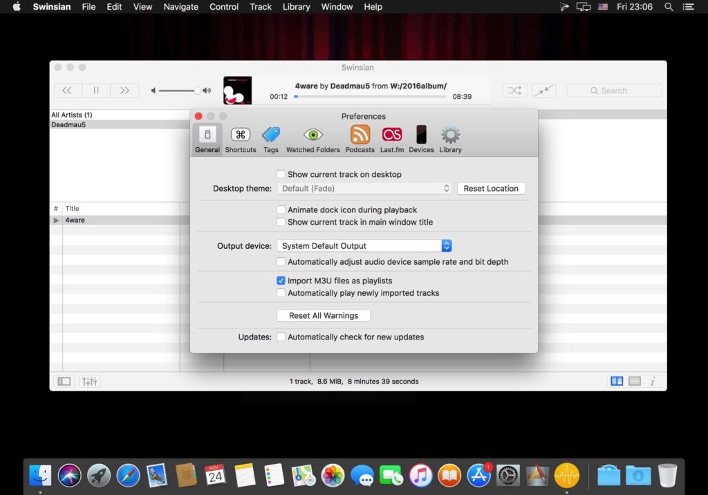
Task: Click the volume slider
Action: tap(180, 91)
